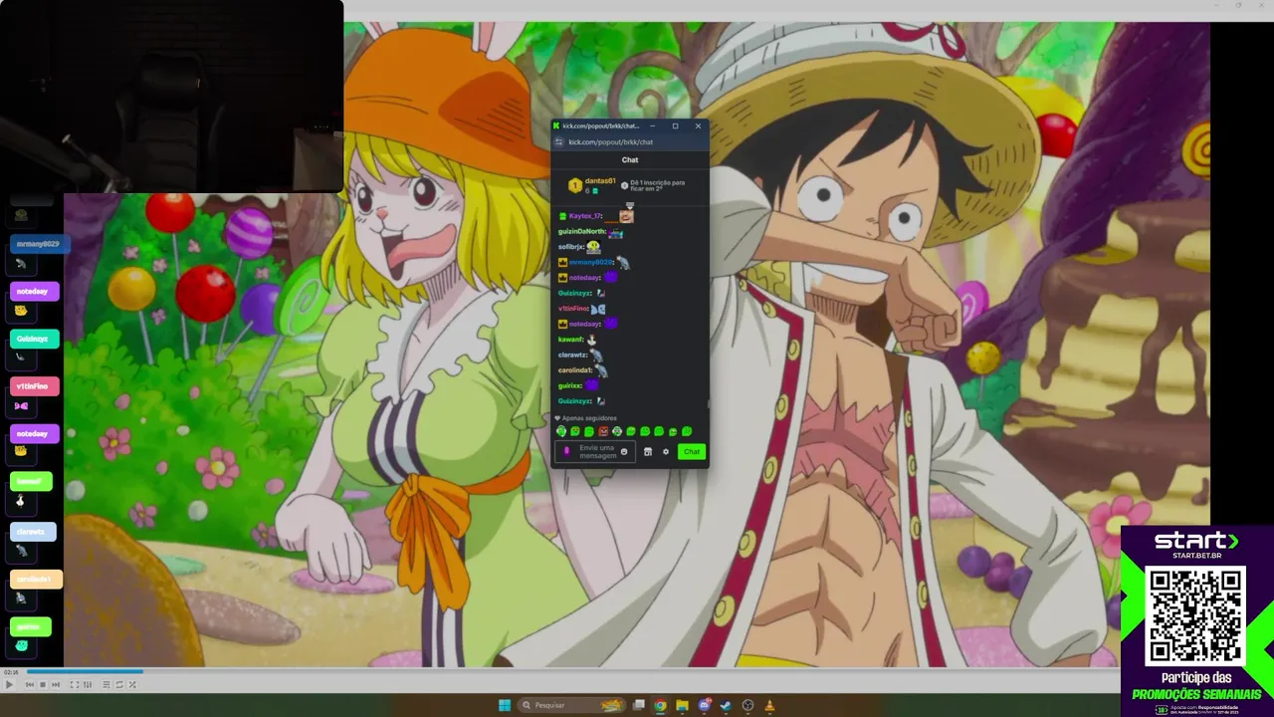Click the green Chat send button

[692, 452]
